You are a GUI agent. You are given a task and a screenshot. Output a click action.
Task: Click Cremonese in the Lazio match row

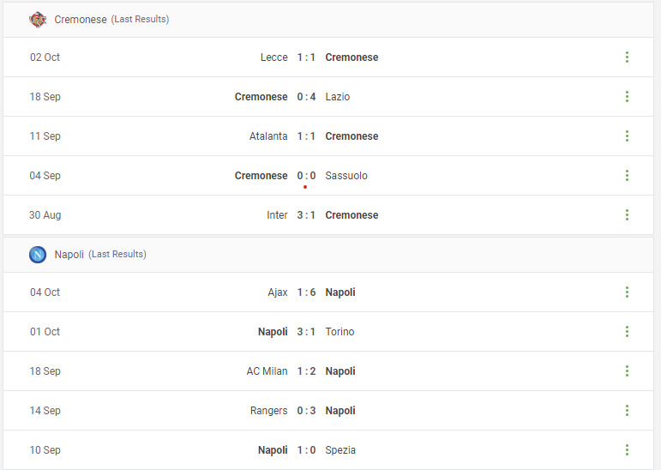pos(261,97)
